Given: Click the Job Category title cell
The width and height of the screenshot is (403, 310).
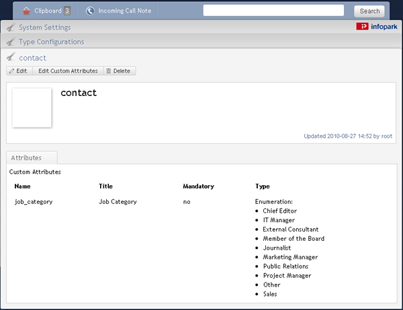Looking at the screenshot, I should [118, 201].
